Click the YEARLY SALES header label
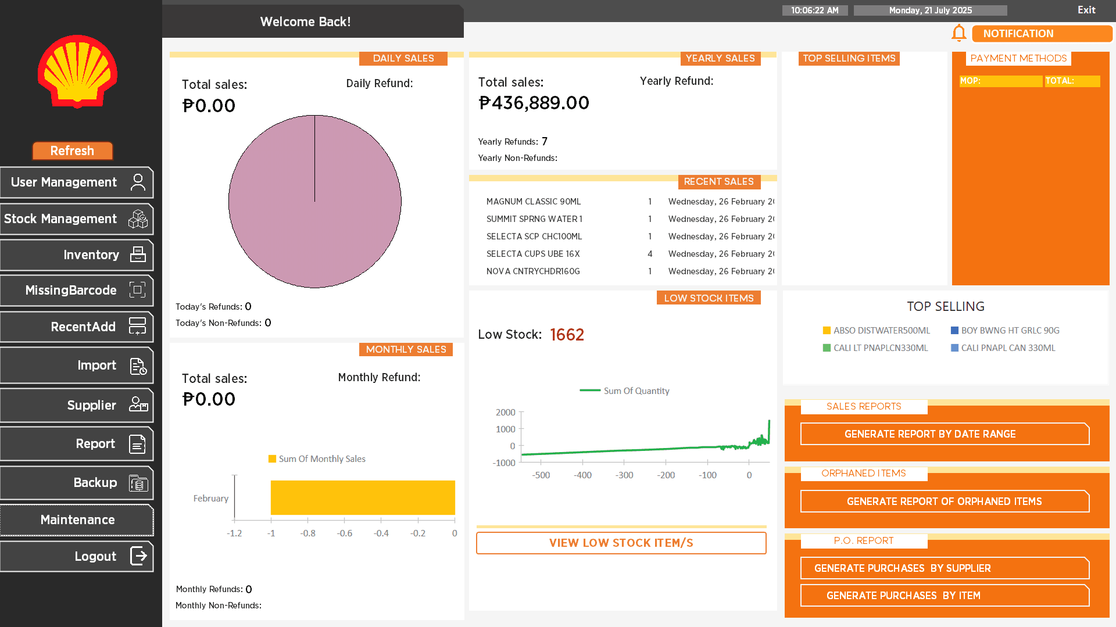Image resolution: width=1116 pixels, height=627 pixels. [720, 59]
